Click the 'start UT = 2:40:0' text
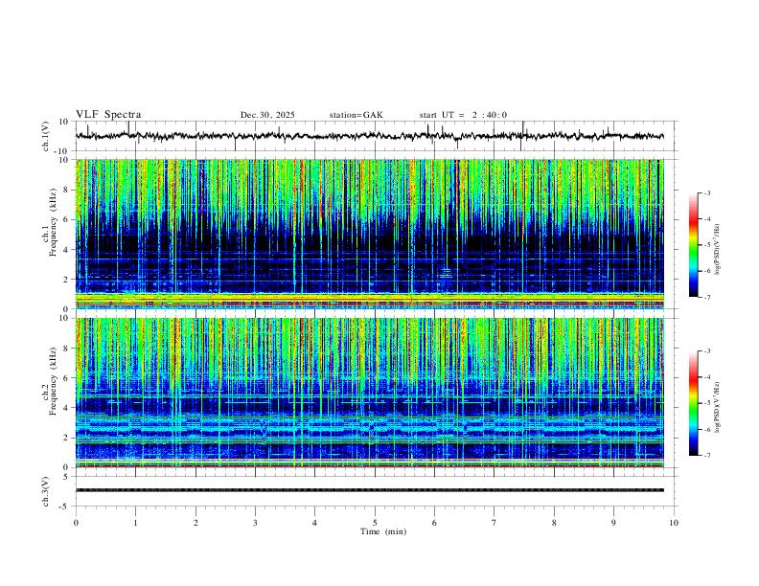 (x=463, y=115)
